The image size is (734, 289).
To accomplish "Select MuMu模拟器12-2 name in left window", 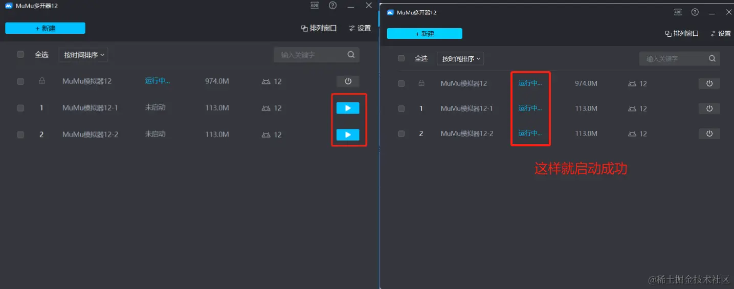I will pyautogui.click(x=90, y=135).
